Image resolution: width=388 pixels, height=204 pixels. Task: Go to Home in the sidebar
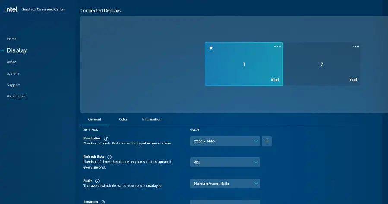pyautogui.click(x=12, y=39)
